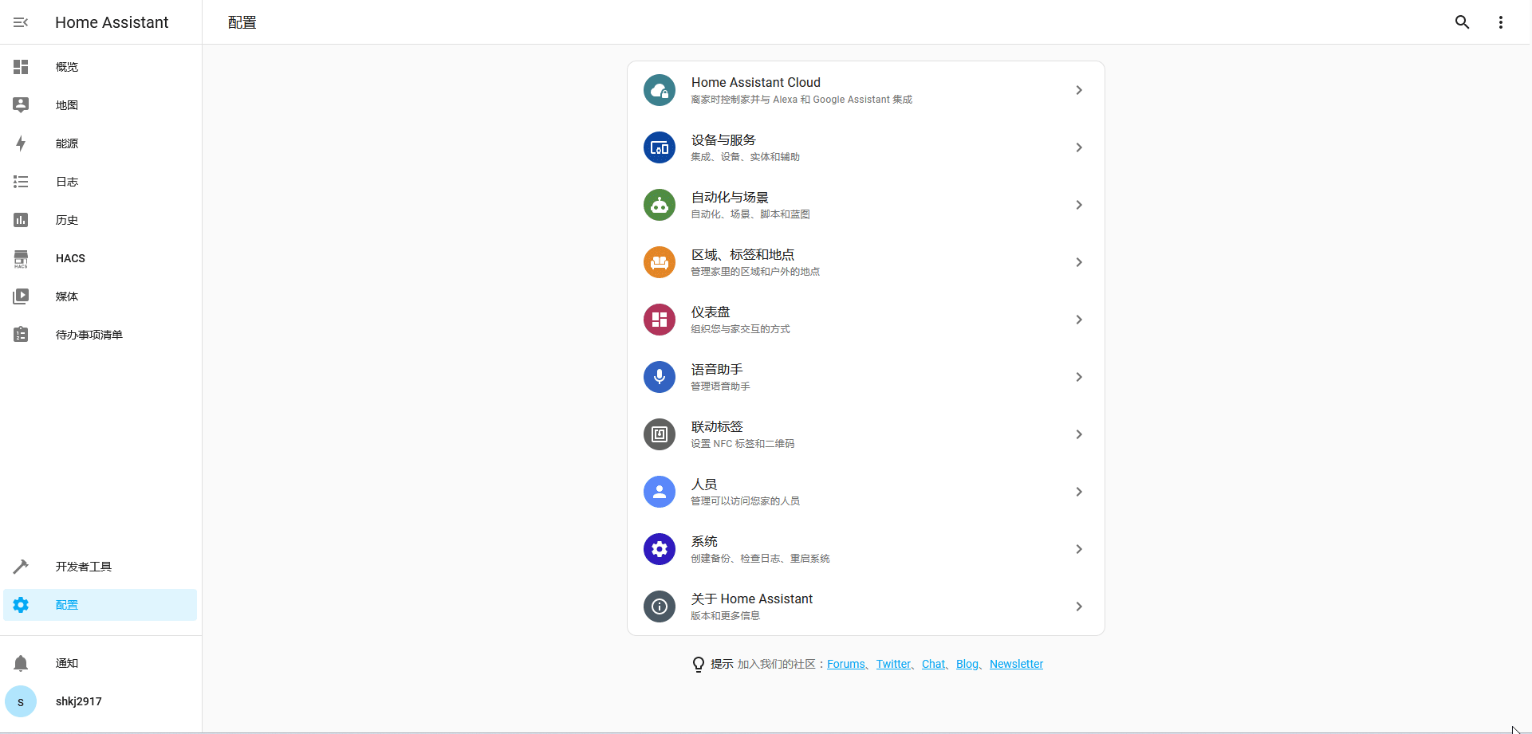Click the 区域、标签和地点 sofa icon
This screenshot has width=1532, height=734.
pyautogui.click(x=660, y=262)
